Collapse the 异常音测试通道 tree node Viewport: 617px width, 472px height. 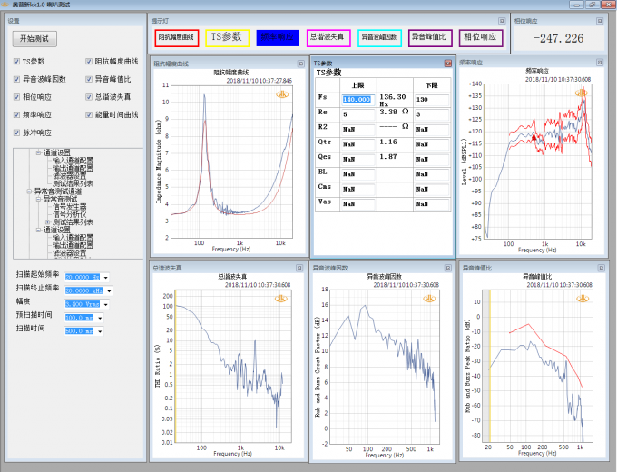[x=28, y=192]
